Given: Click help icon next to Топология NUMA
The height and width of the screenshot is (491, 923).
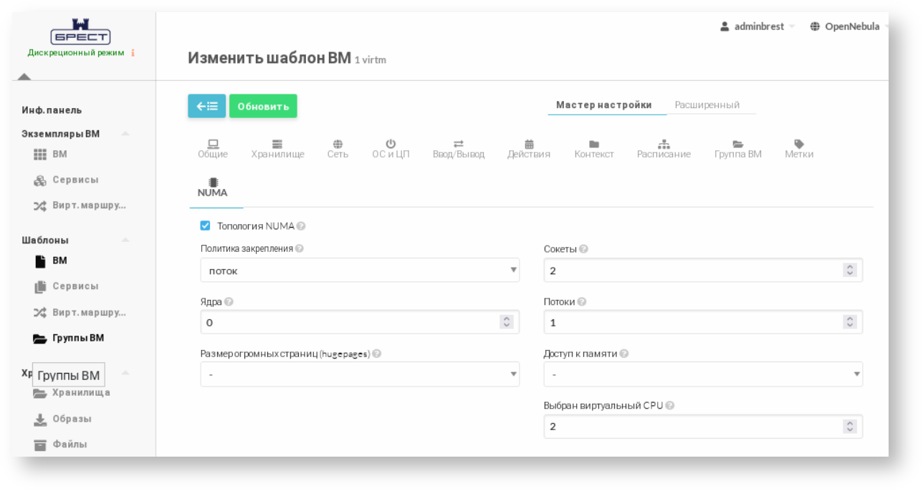Looking at the screenshot, I should [x=301, y=226].
